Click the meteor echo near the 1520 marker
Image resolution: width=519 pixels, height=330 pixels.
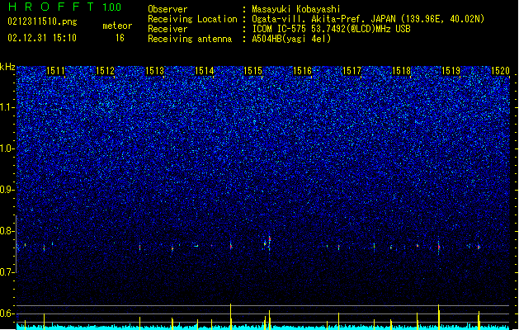[479, 247]
